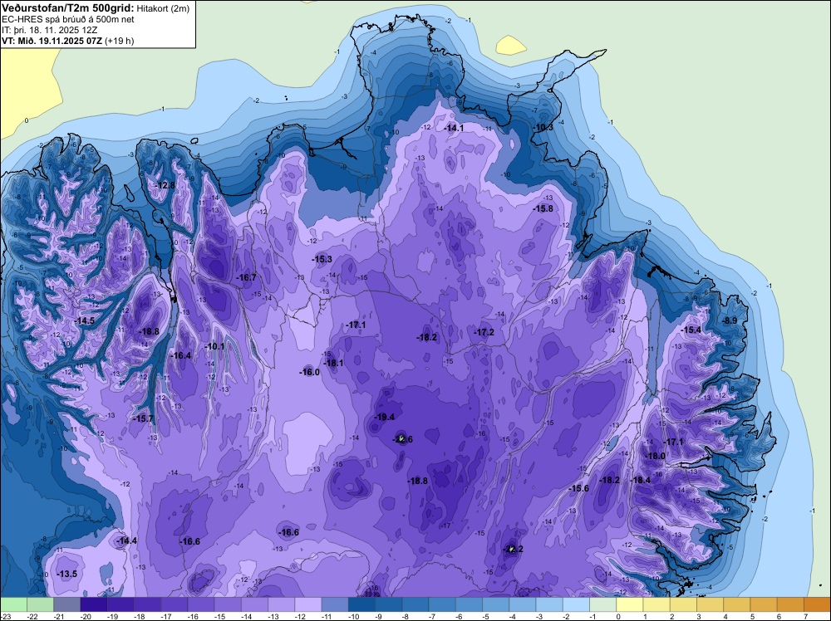Select the -8.9 coastal temperature value
Image resolution: width=831 pixels, height=621 pixels.
point(730,320)
